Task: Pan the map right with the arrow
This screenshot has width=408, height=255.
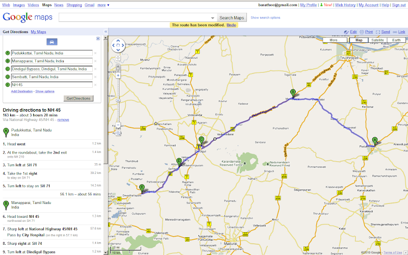Action: point(123,45)
